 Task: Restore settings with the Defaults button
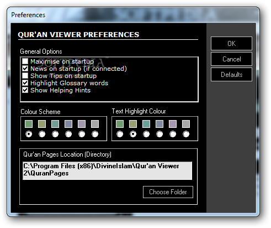pyautogui.click(x=231, y=75)
